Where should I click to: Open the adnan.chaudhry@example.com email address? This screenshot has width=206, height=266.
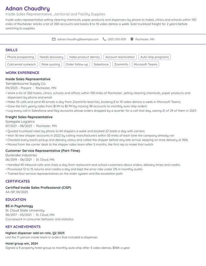78,39
